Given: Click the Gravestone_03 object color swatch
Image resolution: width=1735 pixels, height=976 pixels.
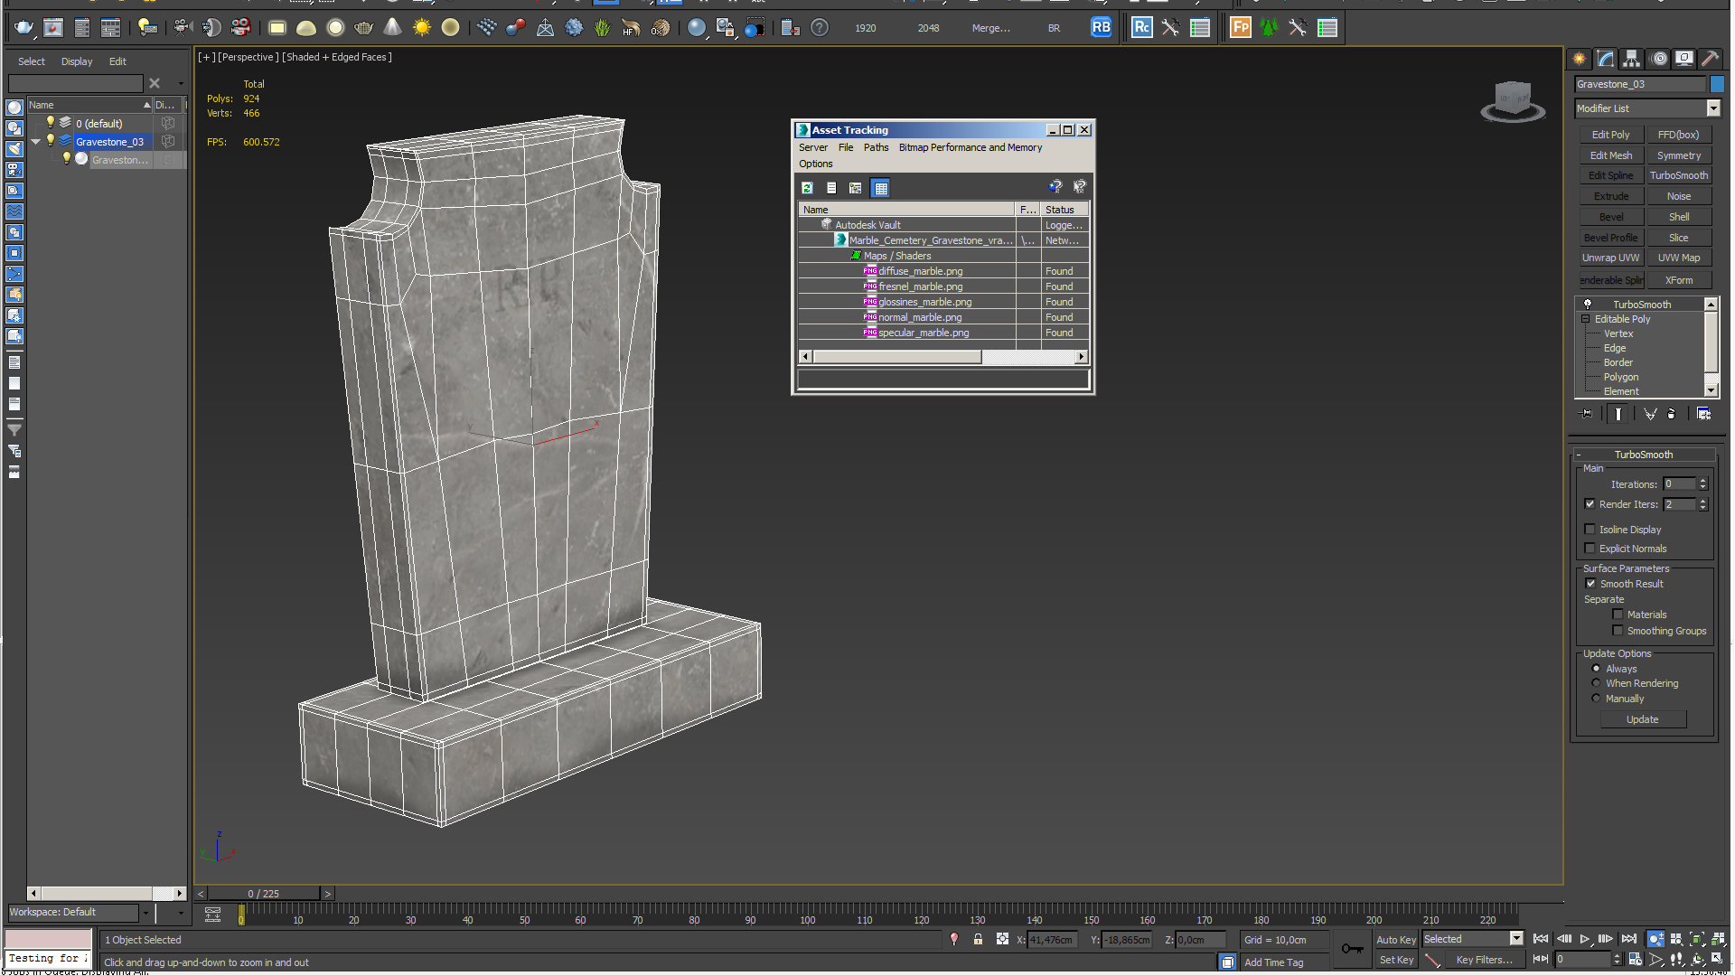Looking at the screenshot, I should 1717,84.
